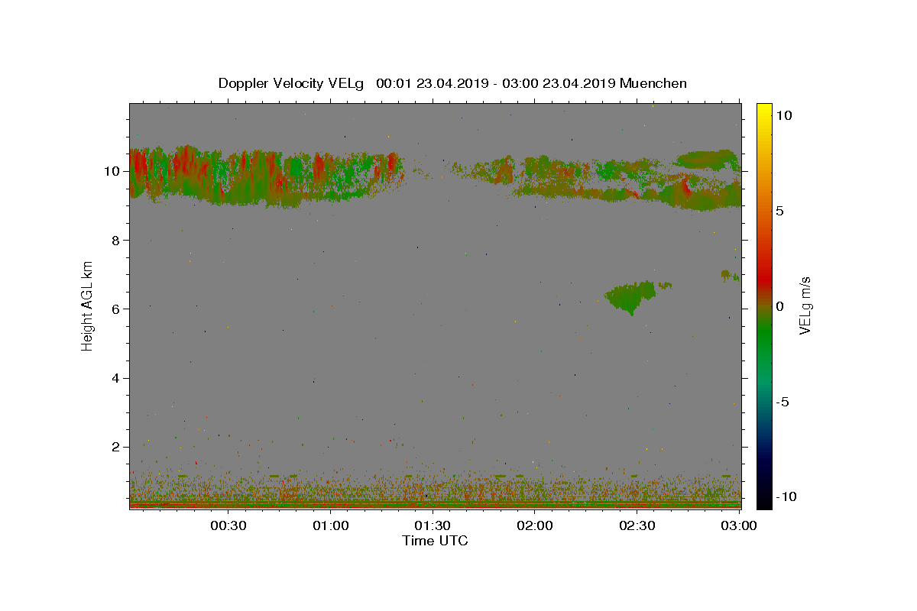Click the colorbar top tick label '10'
Image resolution: width=917 pixels, height=611 pixels.
[783, 115]
